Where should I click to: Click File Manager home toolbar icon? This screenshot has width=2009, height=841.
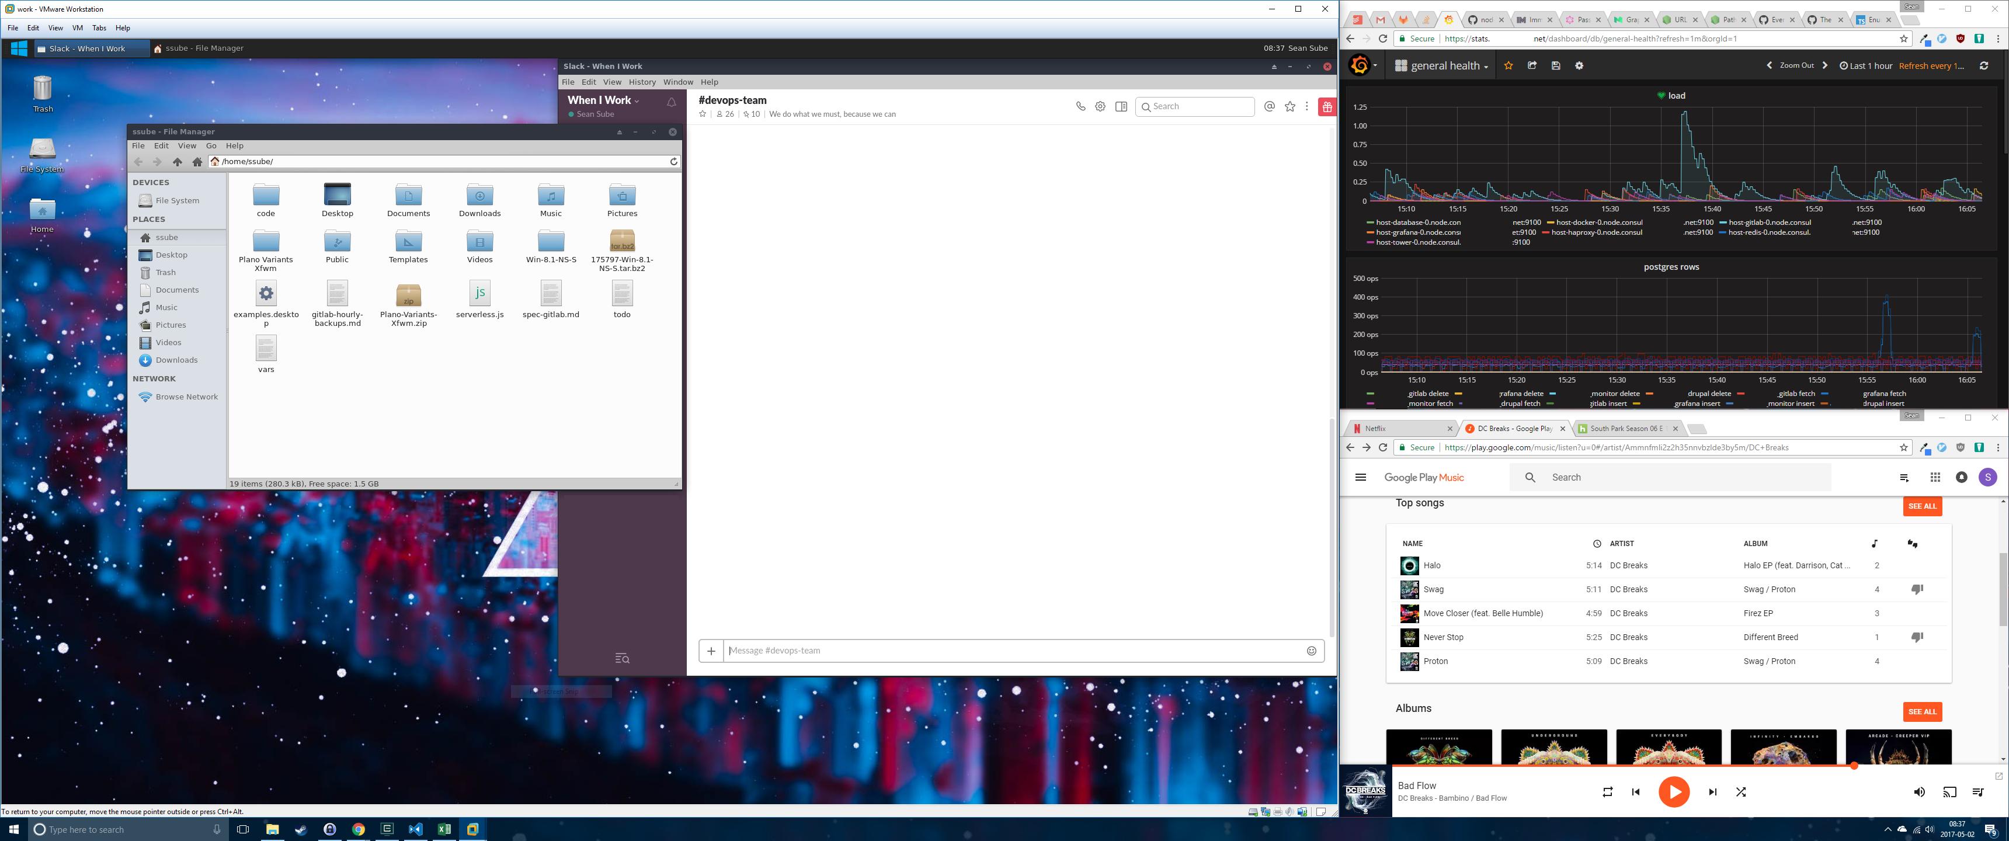click(x=197, y=162)
